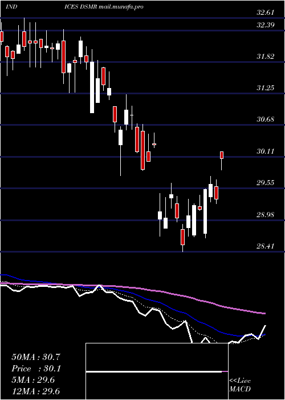Click the Price : 30.1 readout
This screenshot has height=400, width=285.
point(36,369)
